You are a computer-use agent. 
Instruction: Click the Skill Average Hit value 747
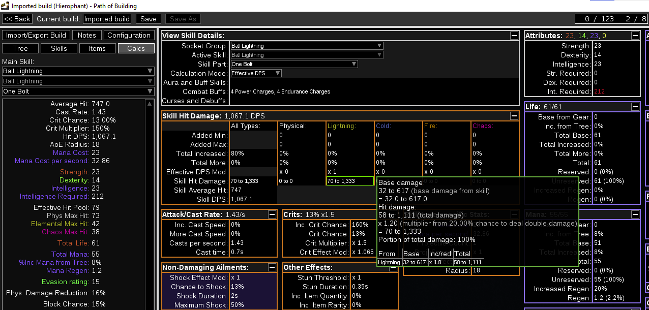[236, 190]
